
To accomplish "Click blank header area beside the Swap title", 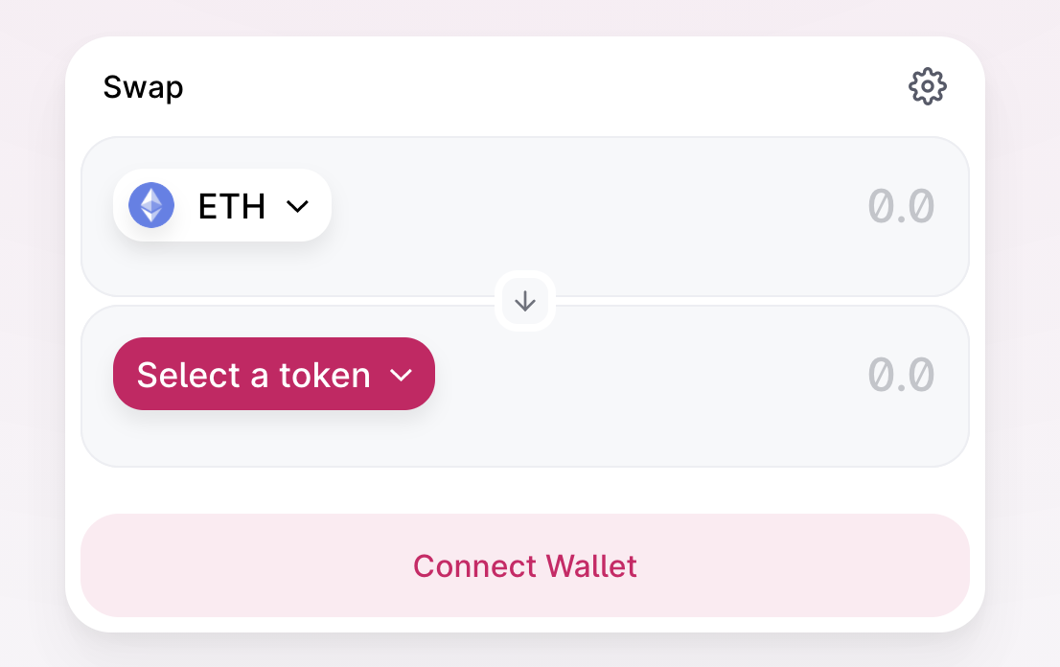I will 541,86.
